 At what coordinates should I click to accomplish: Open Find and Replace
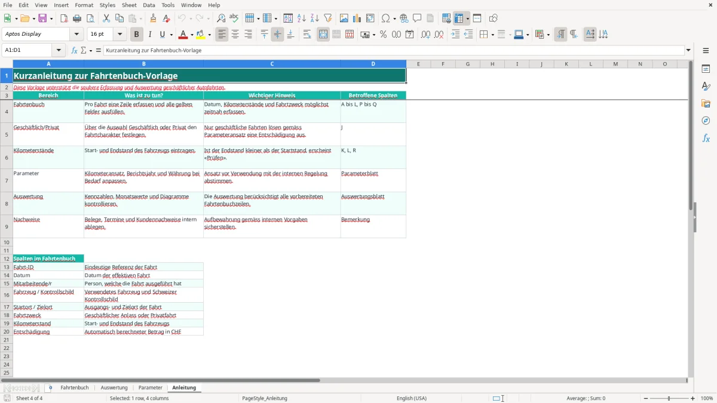point(221,19)
